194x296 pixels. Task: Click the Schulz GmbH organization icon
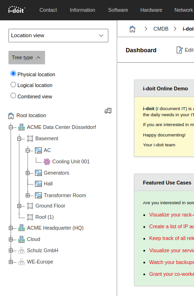coord(22,251)
